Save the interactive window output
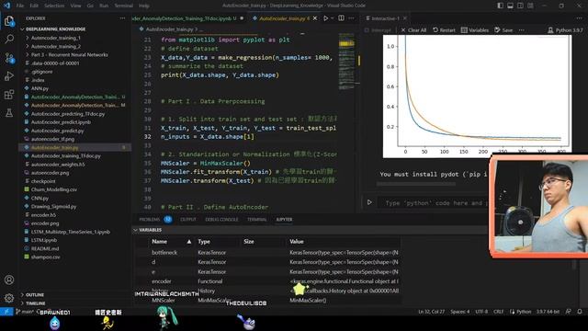The height and width of the screenshot is (331, 588). (503, 30)
